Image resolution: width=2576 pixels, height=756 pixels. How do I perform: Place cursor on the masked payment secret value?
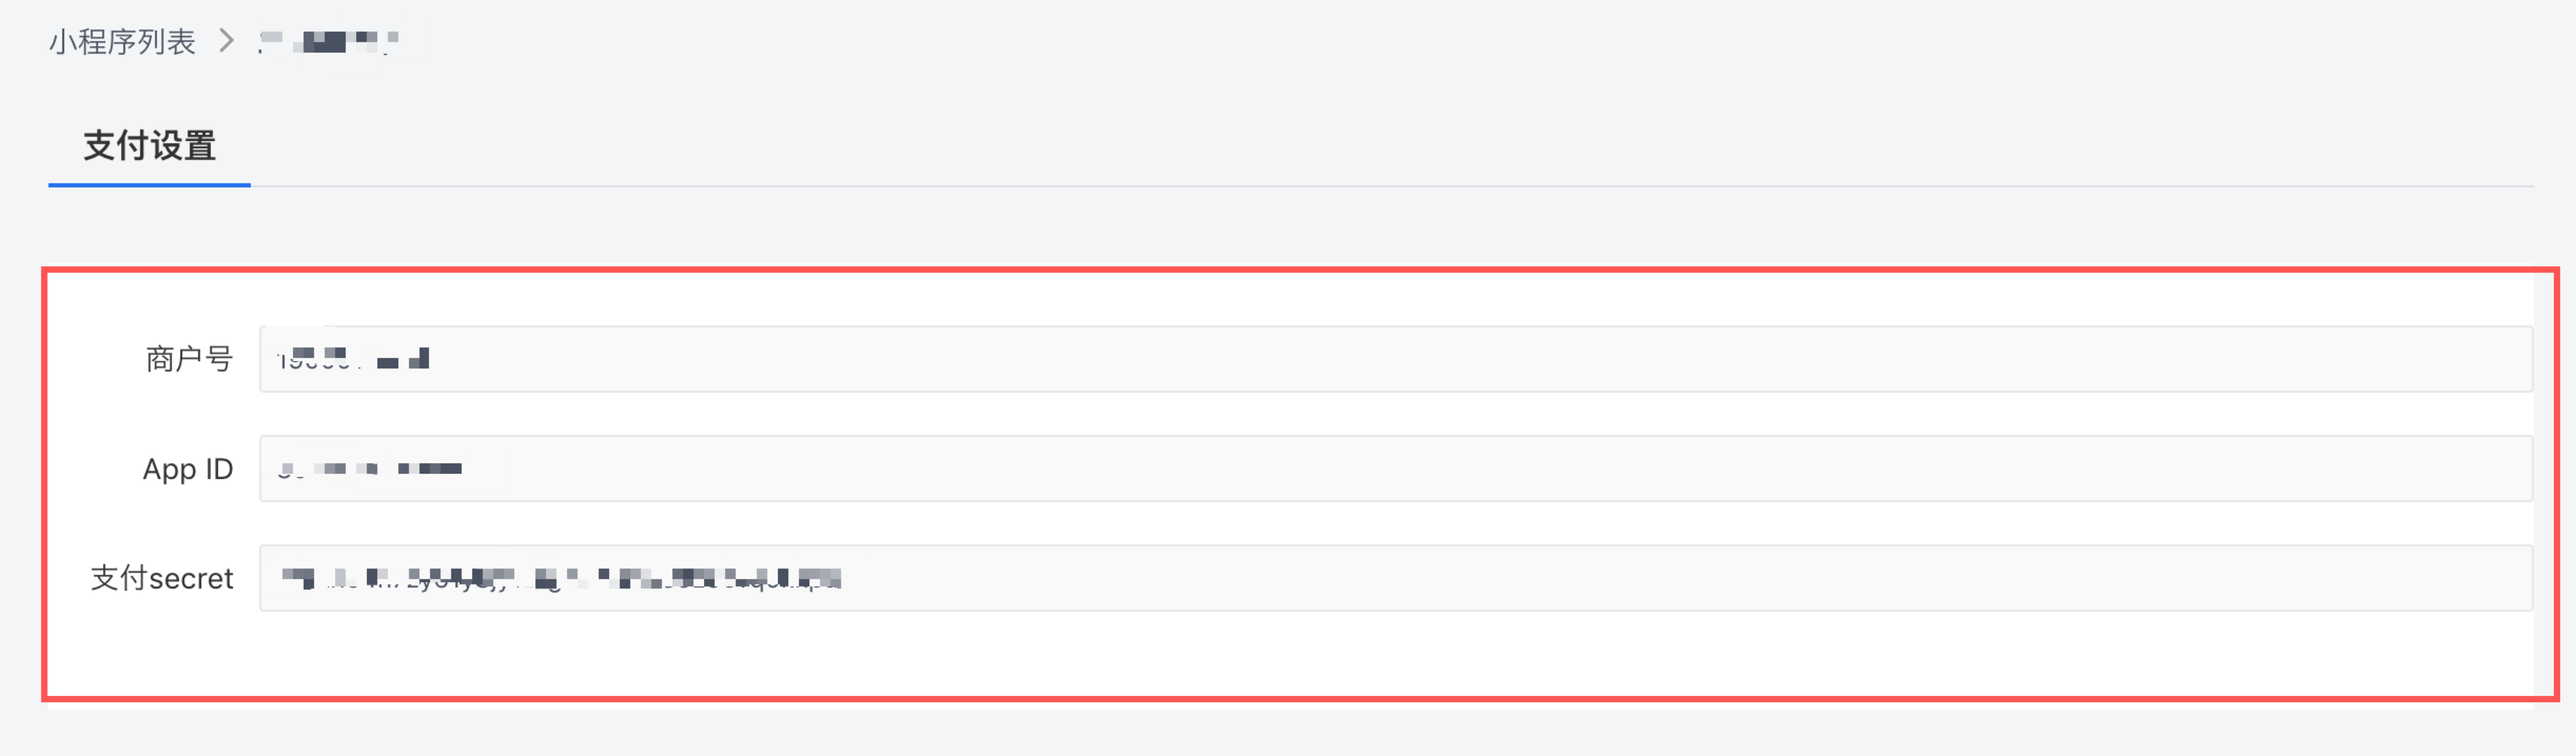tap(560, 578)
